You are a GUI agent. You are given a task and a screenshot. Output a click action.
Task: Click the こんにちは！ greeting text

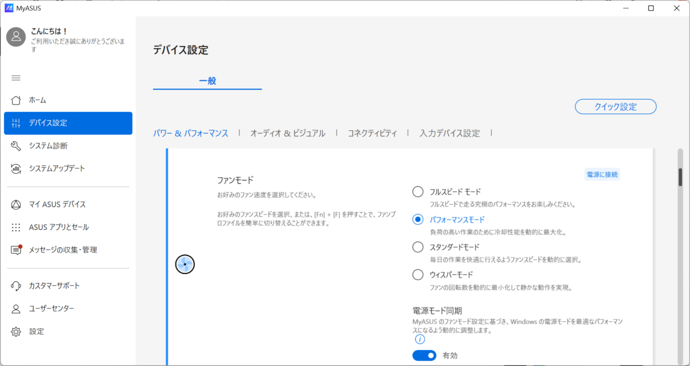tap(49, 32)
